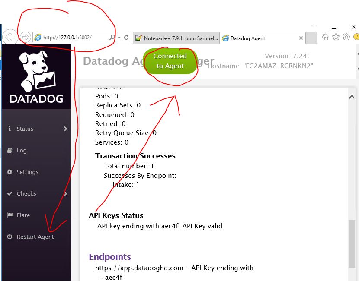Open Log via its book icon
This screenshot has height=281, width=359.
click(x=10, y=150)
